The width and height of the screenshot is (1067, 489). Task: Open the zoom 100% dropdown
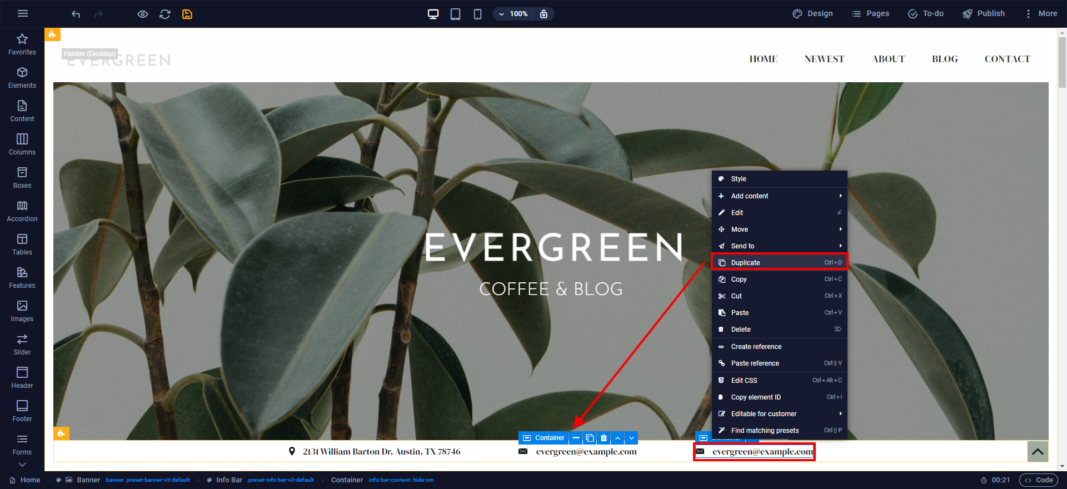[x=512, y=14]
